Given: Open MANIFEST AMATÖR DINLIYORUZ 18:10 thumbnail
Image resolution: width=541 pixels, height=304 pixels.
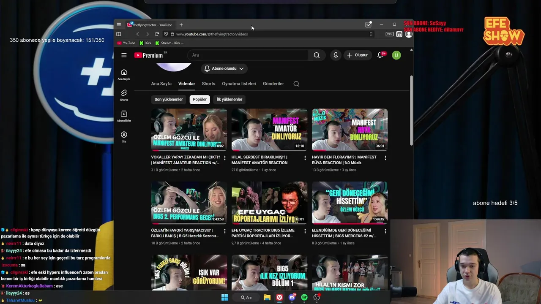Looking at the screenshot, I should click(x=269, y=130).
